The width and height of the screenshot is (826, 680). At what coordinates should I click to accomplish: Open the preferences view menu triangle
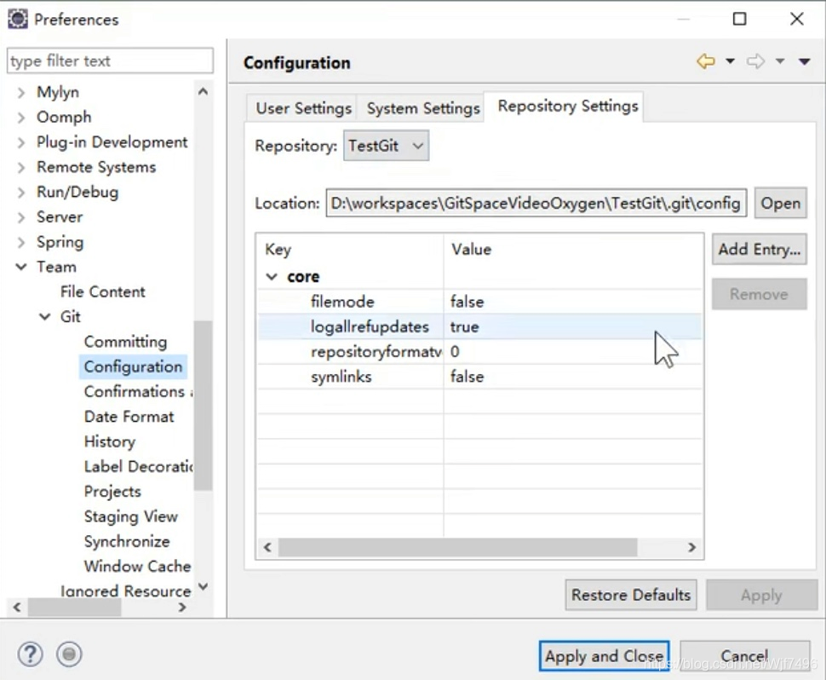coord(805,61)
